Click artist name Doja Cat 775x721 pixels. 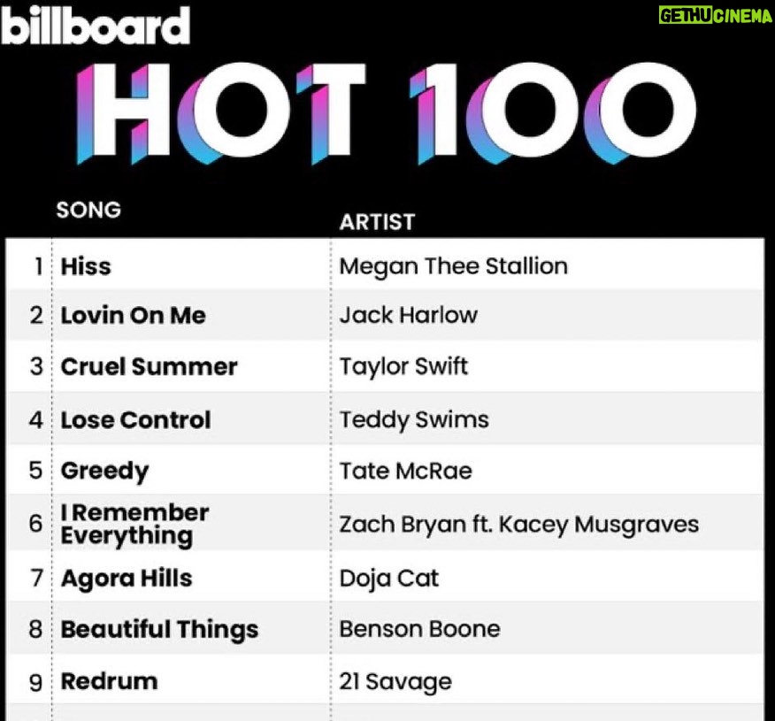point(388,579)
